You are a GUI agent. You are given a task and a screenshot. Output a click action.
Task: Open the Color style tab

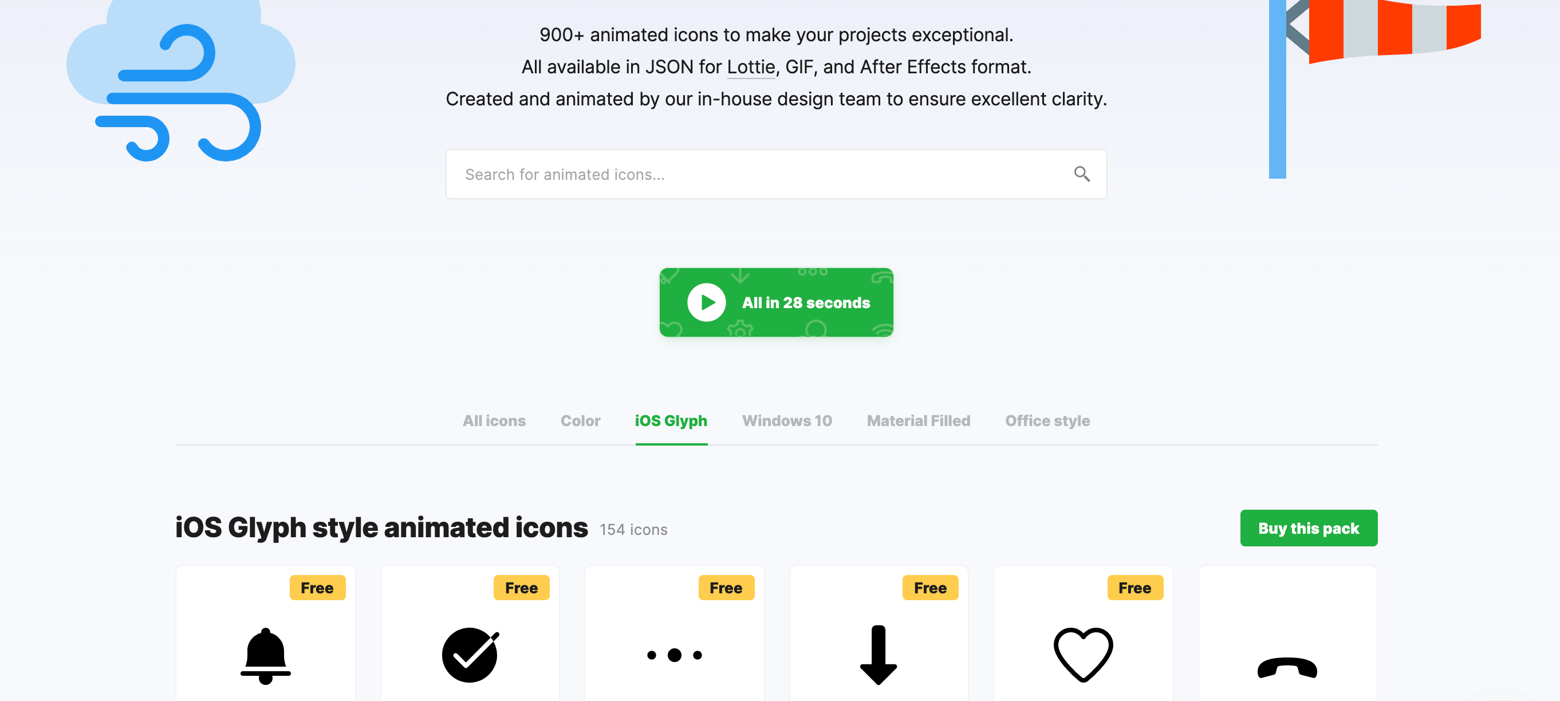coord(580,421)
